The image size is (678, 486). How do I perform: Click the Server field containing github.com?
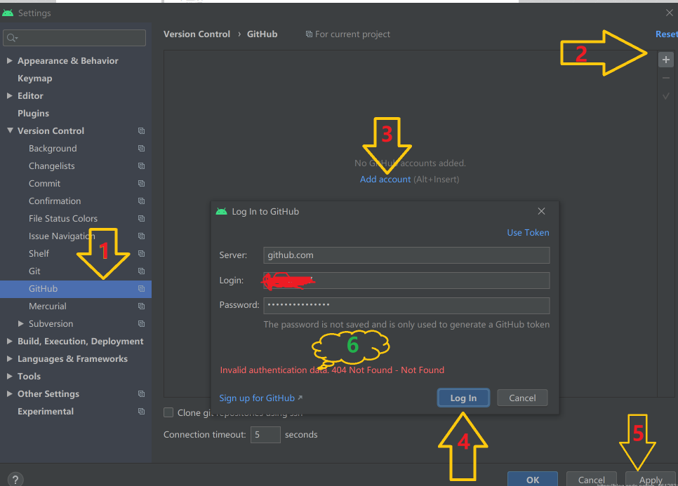(406, 255)
